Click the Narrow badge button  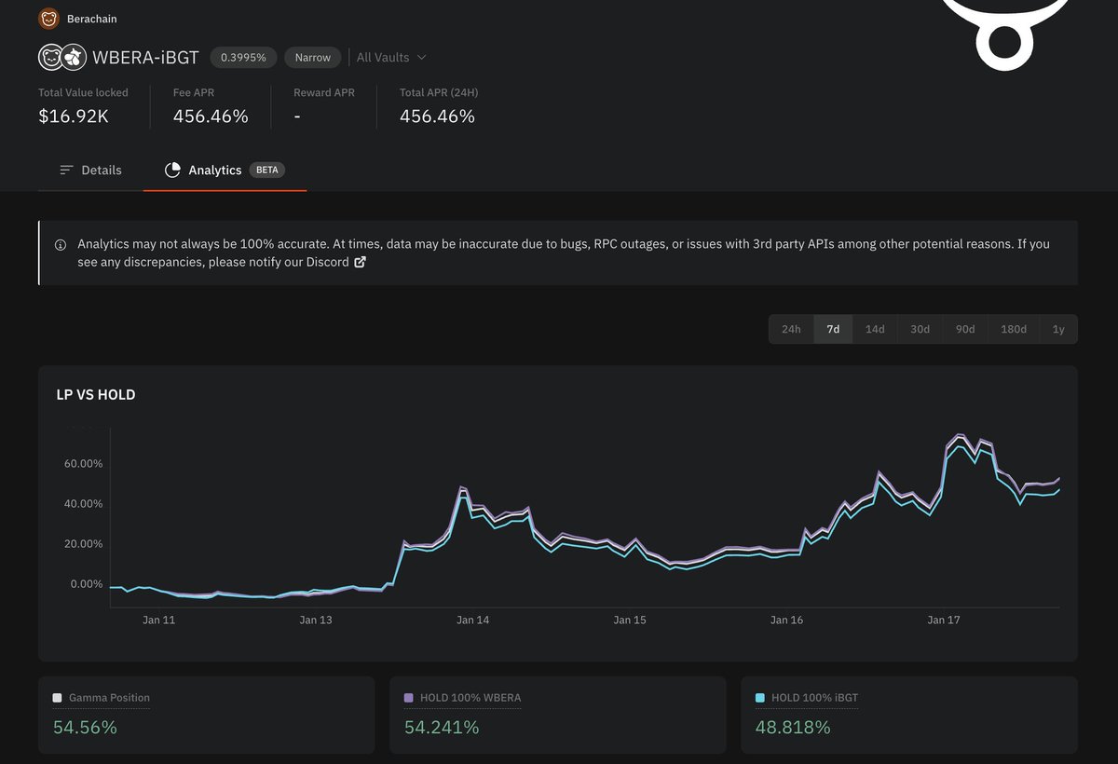(313, 58)
